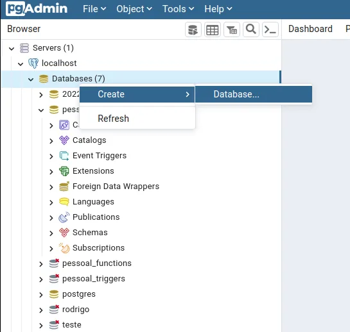Open the Tools menu
The height and width of the screenshot is (332, 350).
(x=178, y=9)
